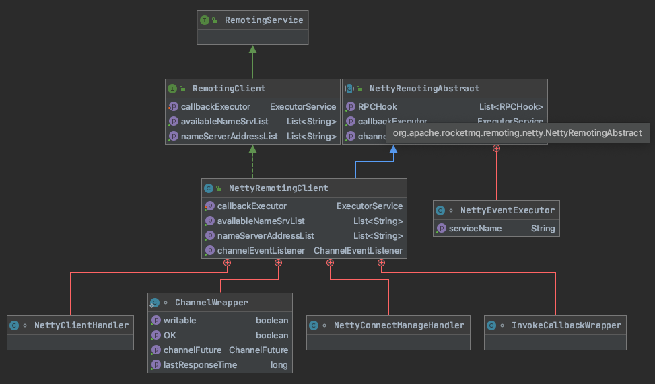This screenshot has height=384, width=655.
Task: Click the List<RPCHook> type label
Action: coord(511,106)
